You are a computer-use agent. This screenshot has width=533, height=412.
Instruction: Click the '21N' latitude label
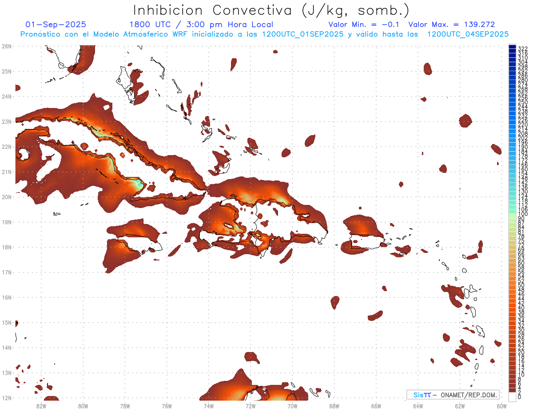tap(6, 172)
